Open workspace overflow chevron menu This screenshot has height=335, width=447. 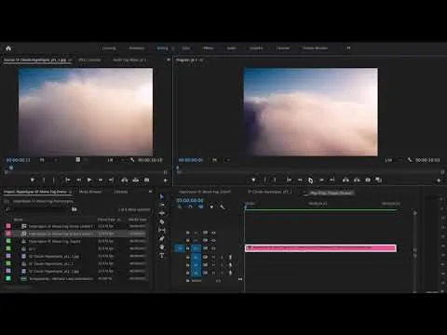(348, 48)
